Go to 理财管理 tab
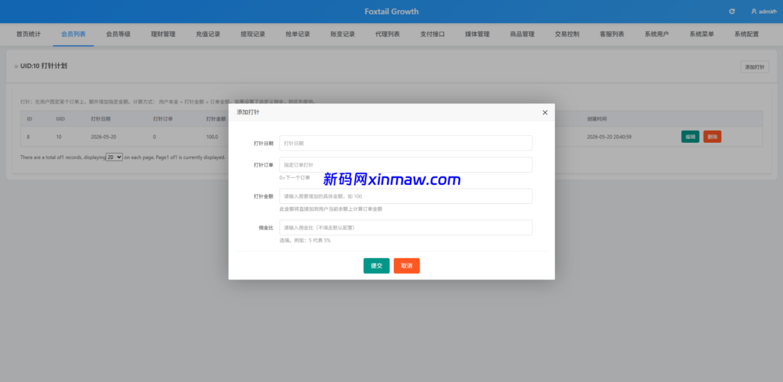 164,34
